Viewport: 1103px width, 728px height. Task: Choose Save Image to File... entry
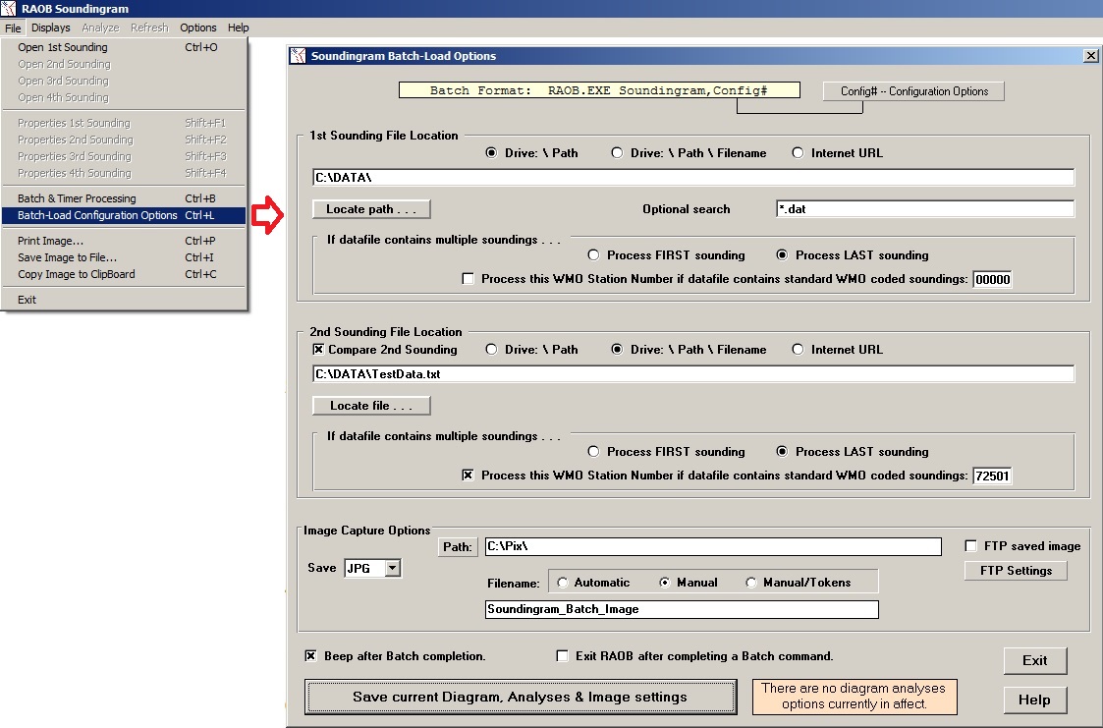pos(124,257)
